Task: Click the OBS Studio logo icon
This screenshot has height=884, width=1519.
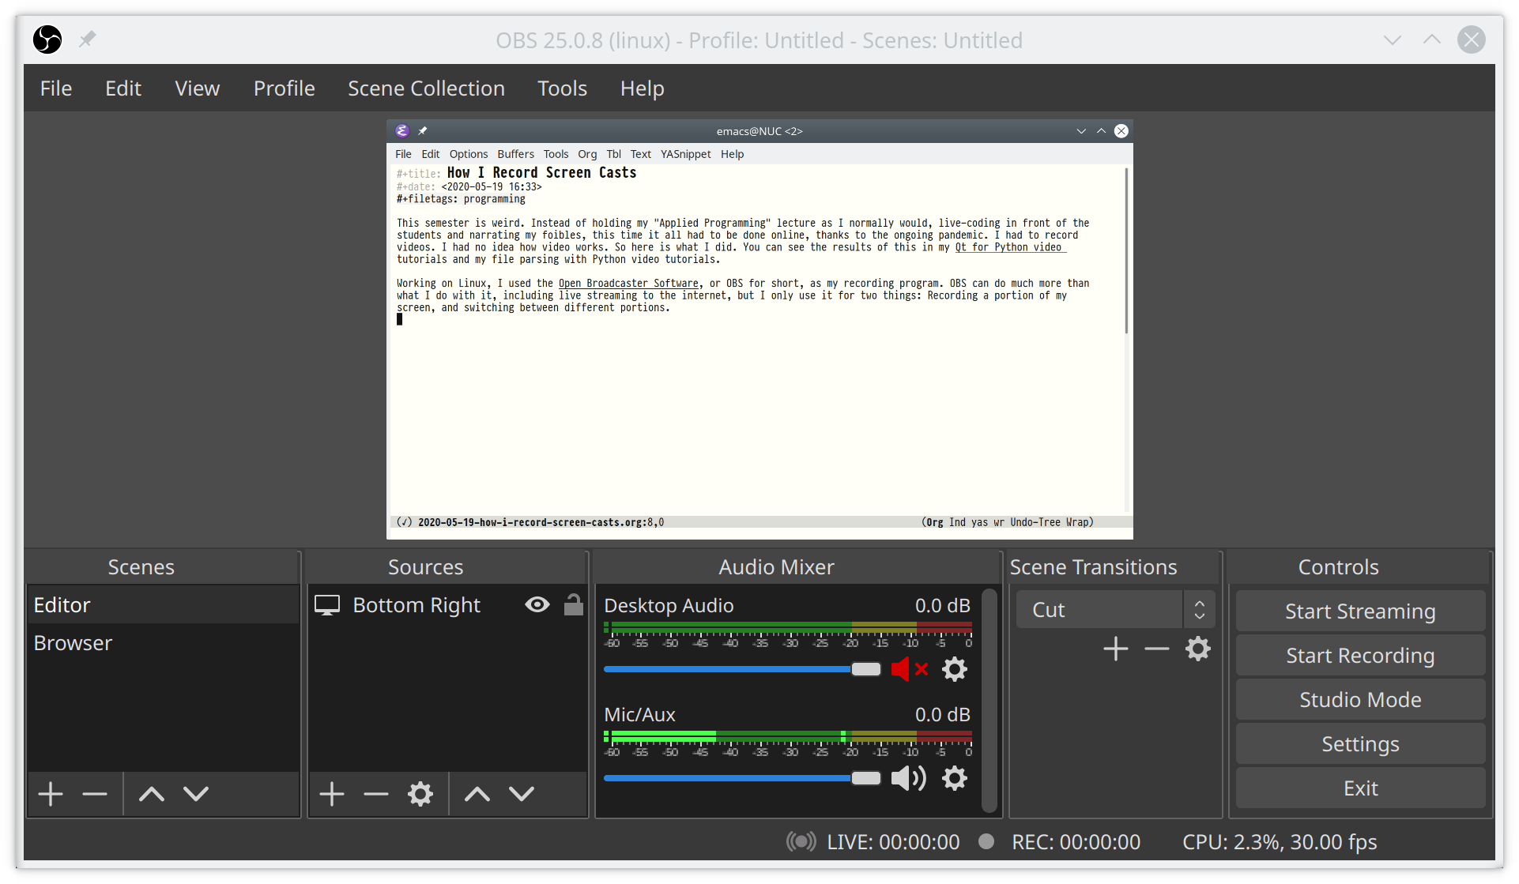Action: coord(47,39)
